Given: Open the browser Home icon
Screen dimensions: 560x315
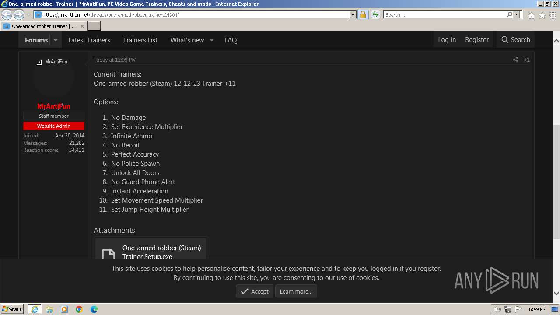Looking at the screenshot, I should [531, 15].
